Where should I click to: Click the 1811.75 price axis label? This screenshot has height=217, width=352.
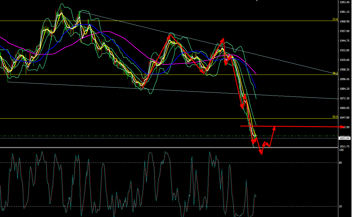tap(345, 147)
